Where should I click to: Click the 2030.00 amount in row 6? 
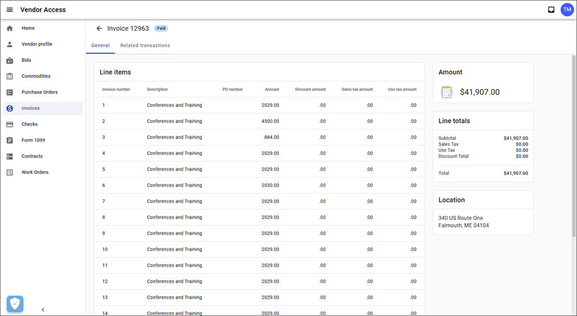point(270,185)
